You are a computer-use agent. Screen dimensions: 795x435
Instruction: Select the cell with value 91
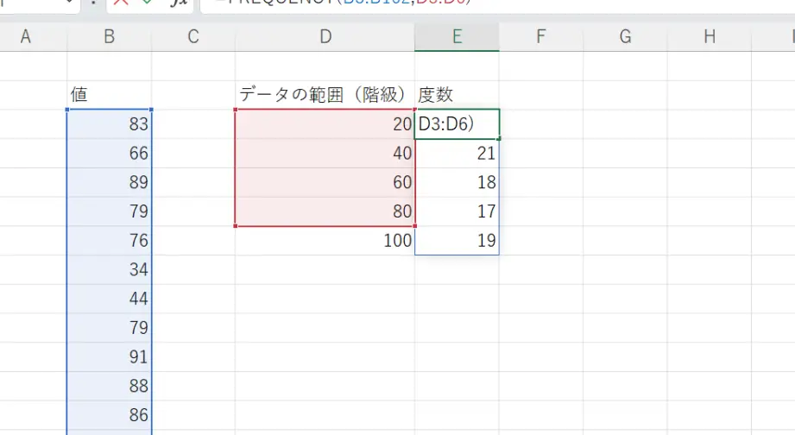tap(109, 357)
